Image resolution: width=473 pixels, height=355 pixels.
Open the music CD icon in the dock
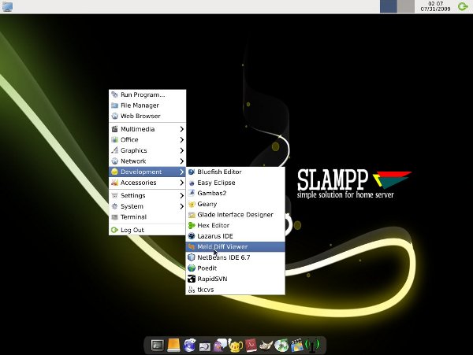pos(281,346)
